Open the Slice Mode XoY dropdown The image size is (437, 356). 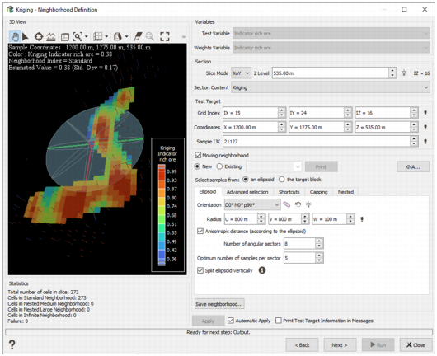coord(241,73)
